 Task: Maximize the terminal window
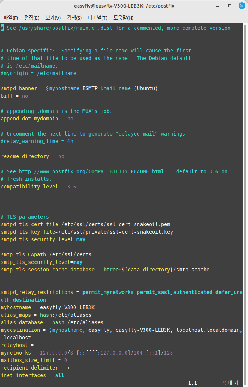(230, 6)
